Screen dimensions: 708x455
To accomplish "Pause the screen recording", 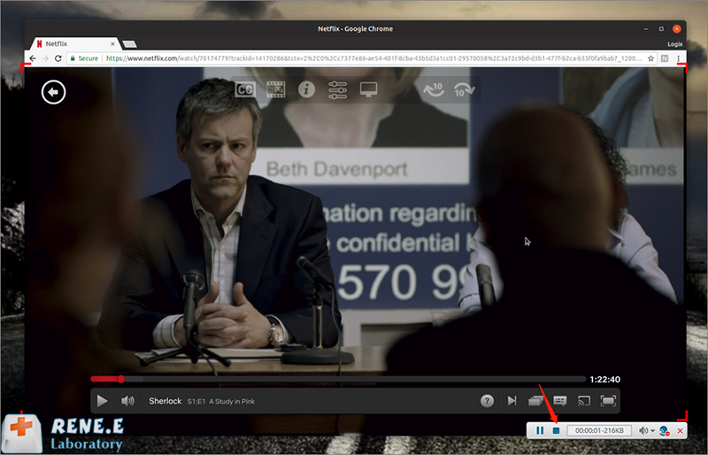I will [x=540, y=430].
